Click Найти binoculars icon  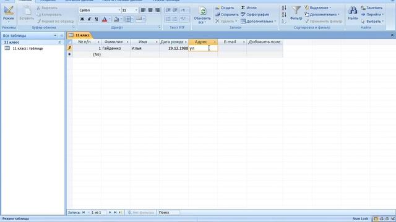[353, 10]
